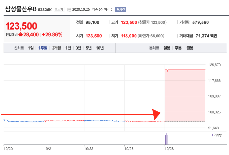Screen dimensions: 229x155
Task: Click the 거래대금 value 71,374 백만
Action: pyautogui.click(x=206, y=36)
